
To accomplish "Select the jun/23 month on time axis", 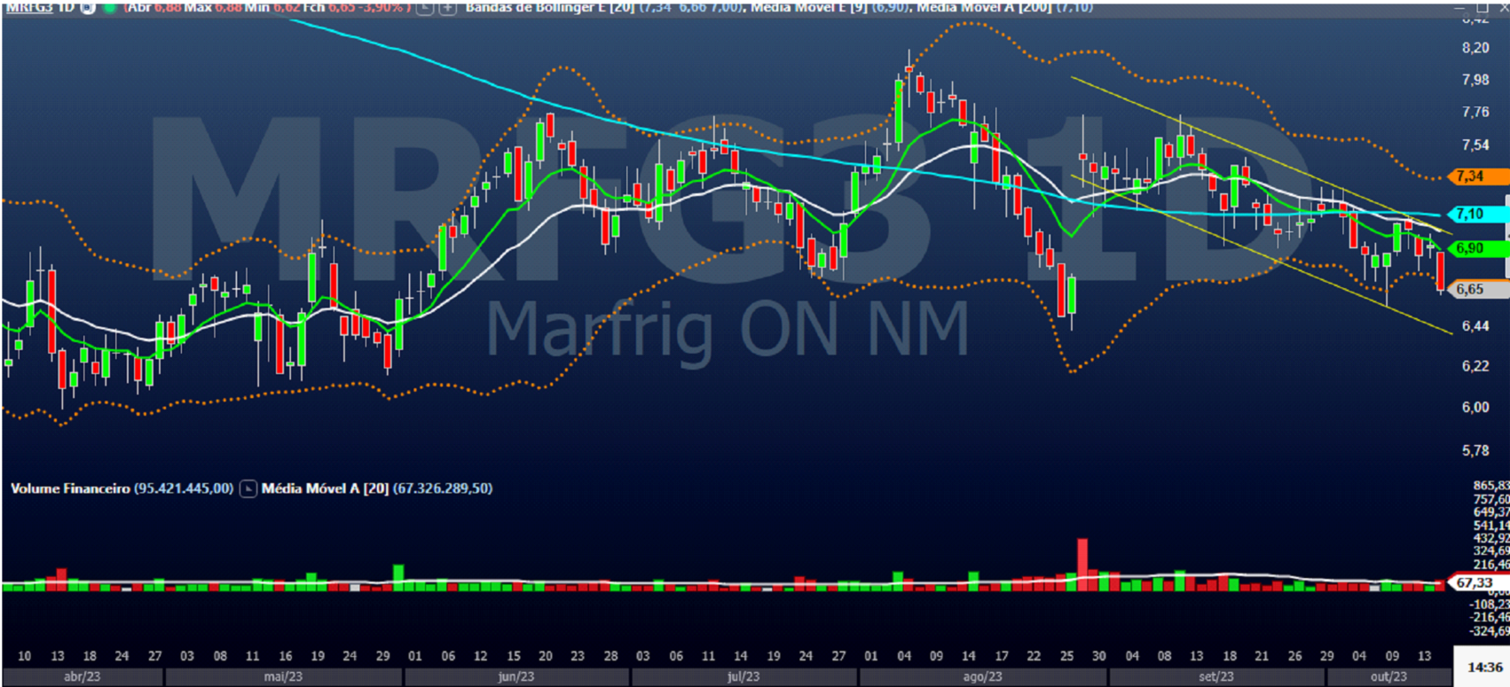I will click(515, 677).
